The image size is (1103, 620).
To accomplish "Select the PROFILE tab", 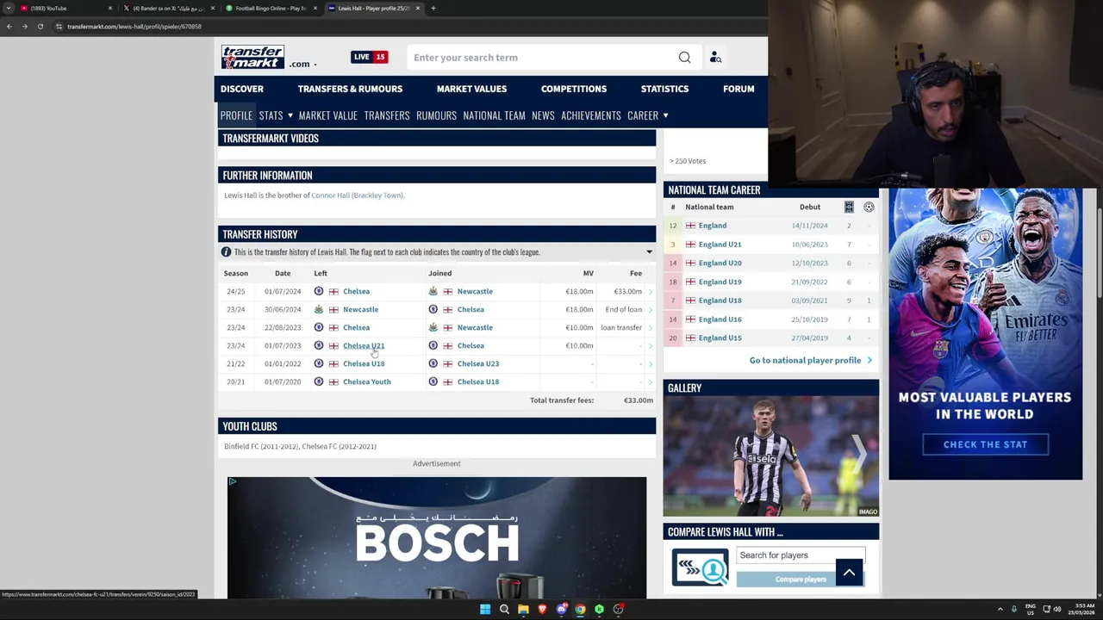I will pos(236,115).
